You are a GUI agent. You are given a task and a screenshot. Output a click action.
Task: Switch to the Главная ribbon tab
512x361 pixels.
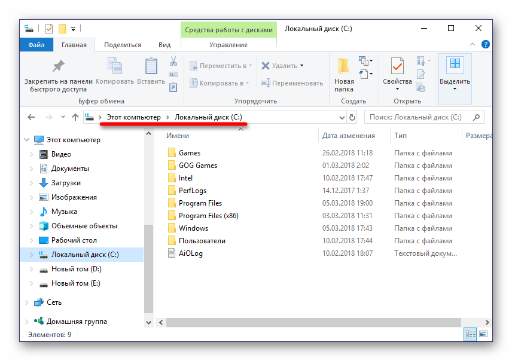74,45
